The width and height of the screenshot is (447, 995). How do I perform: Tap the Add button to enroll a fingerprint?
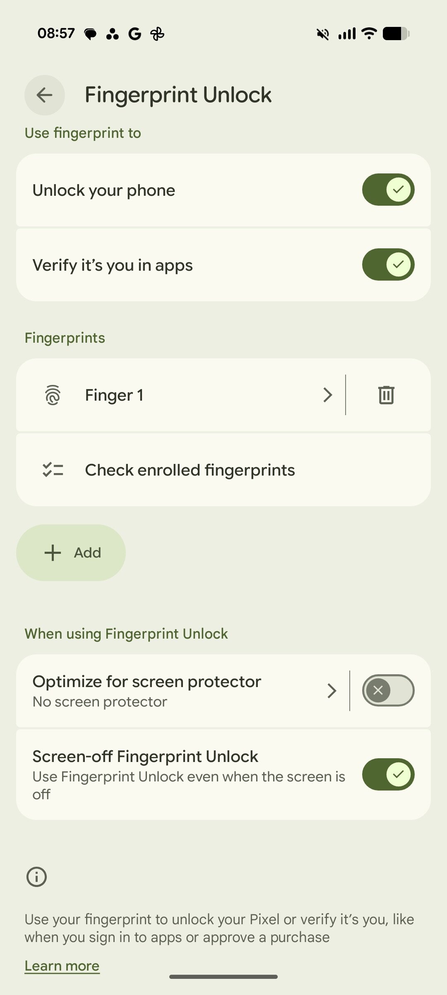(71, 552)
